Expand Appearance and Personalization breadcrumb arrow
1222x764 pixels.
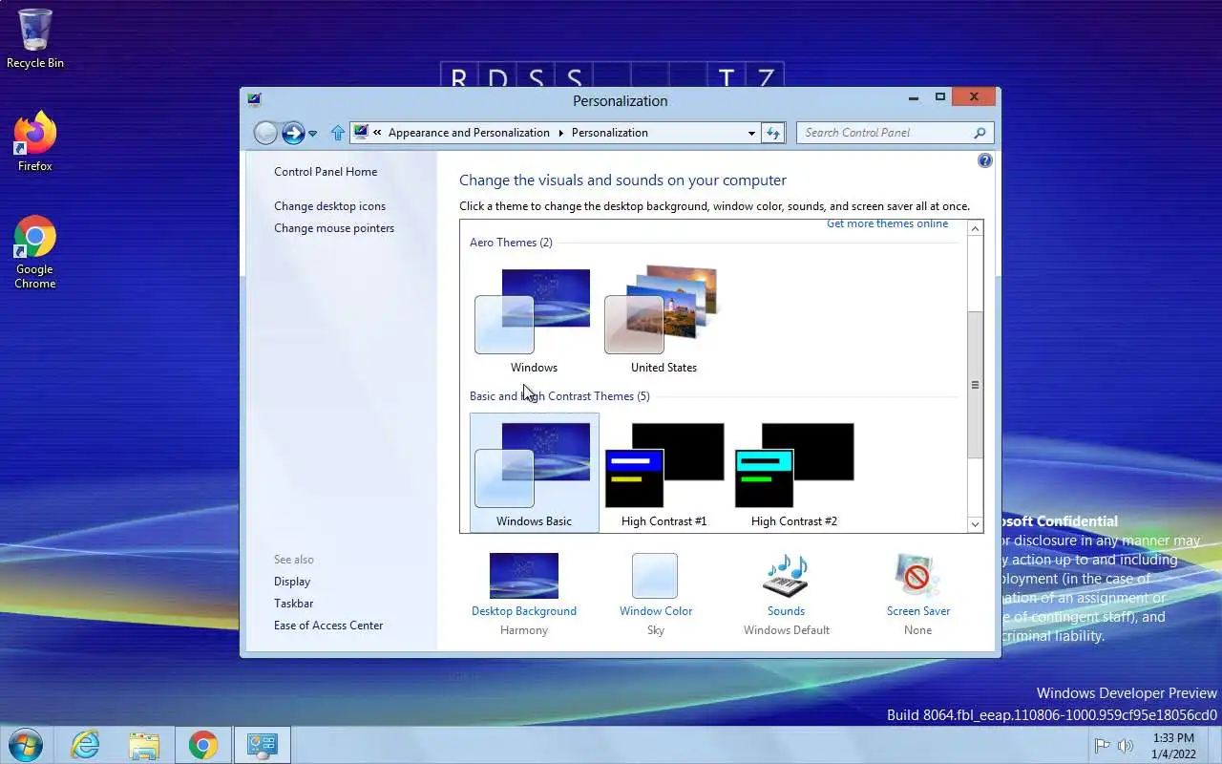560,133
